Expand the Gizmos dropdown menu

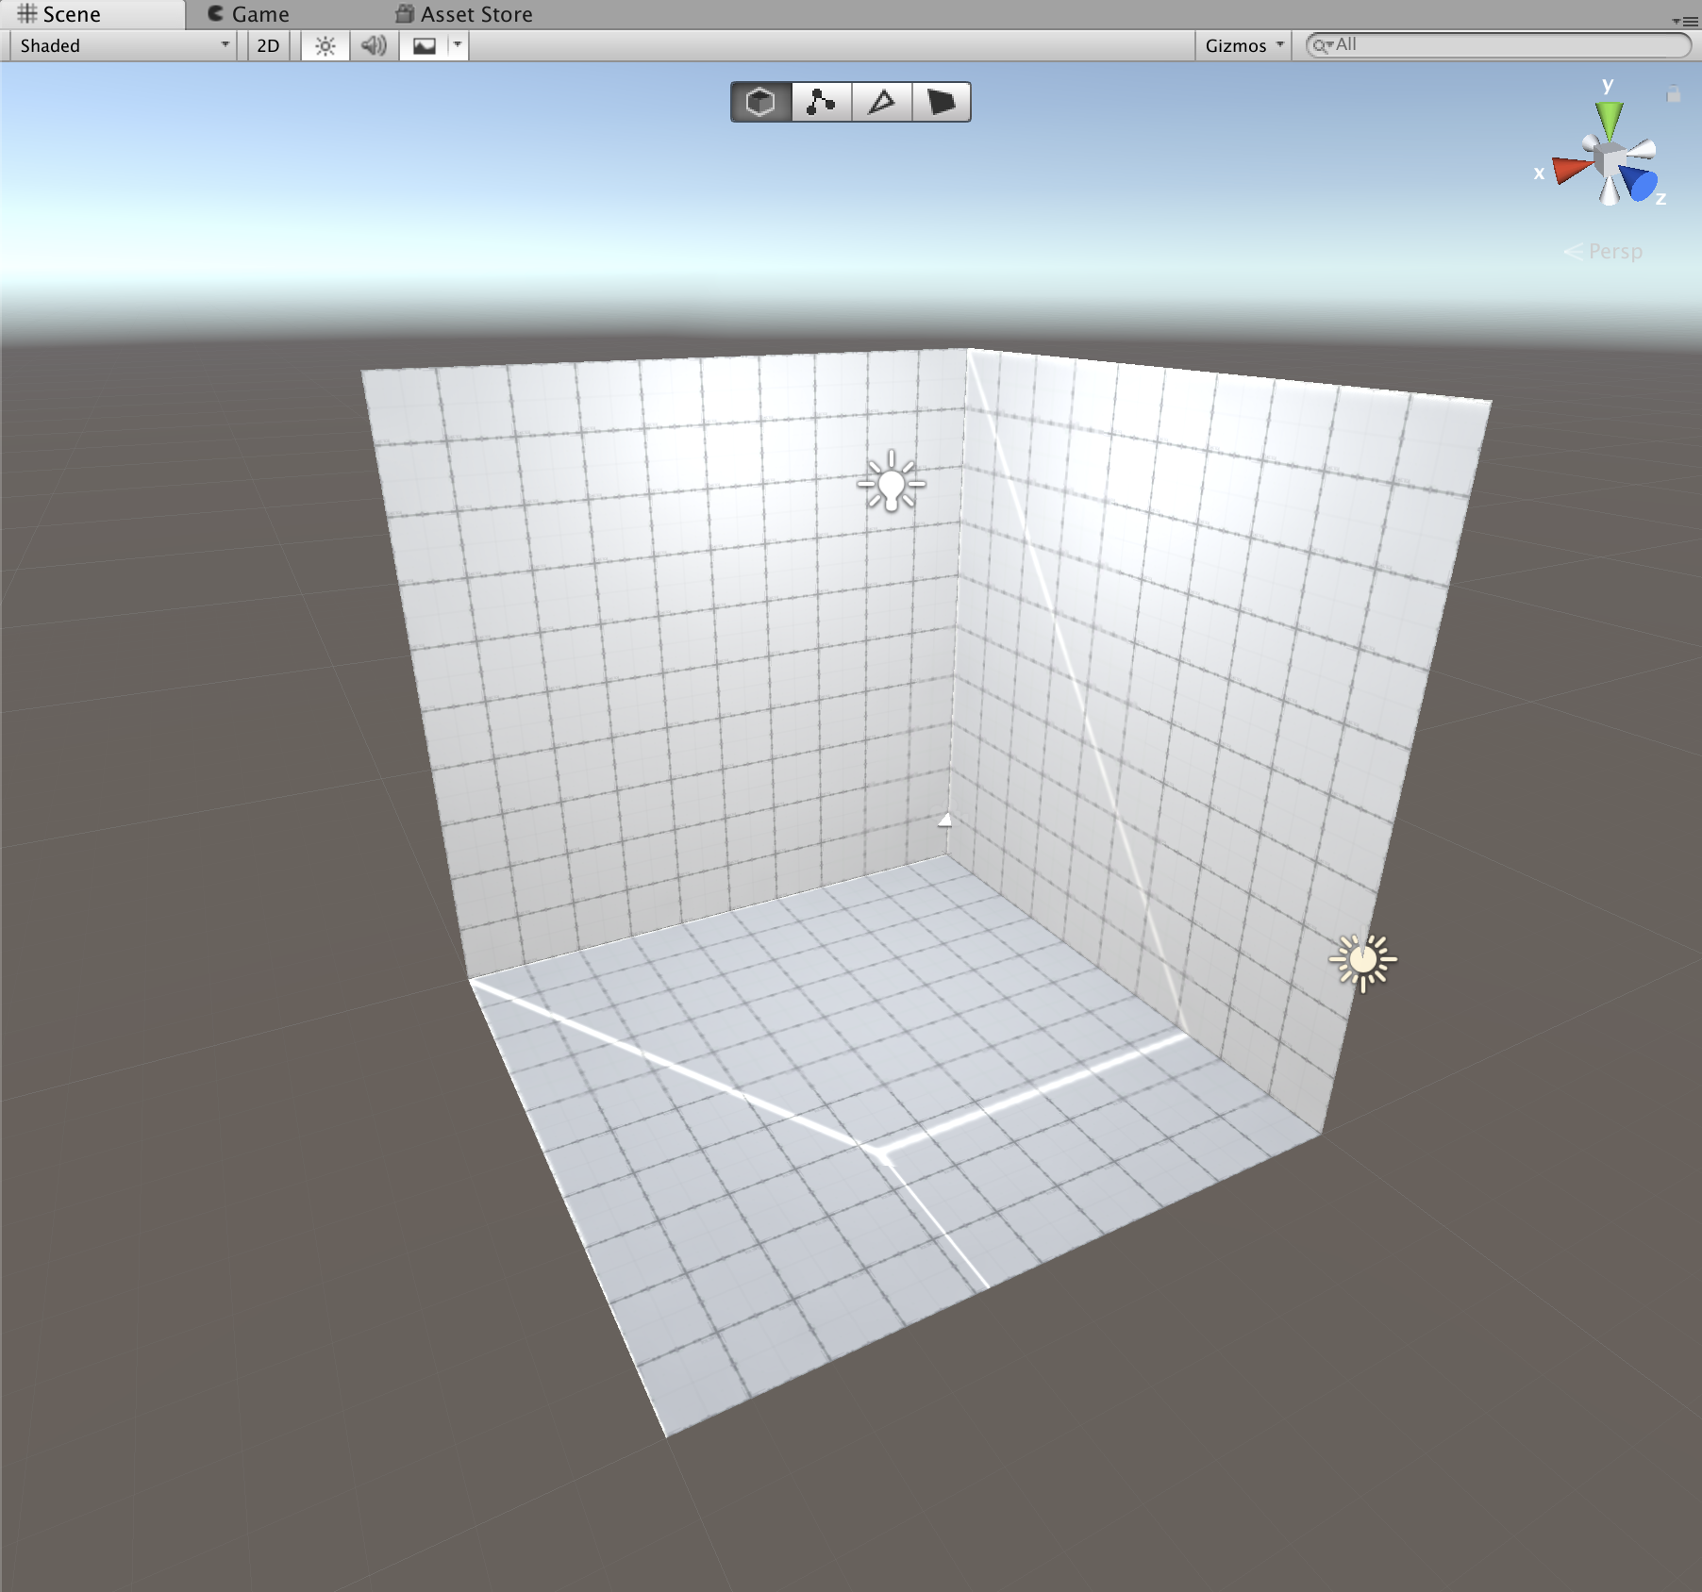(1243, 45)
